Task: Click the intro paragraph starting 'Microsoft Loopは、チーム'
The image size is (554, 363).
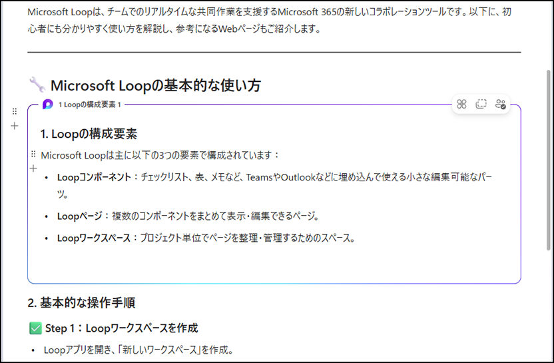Action: point(270,20)
